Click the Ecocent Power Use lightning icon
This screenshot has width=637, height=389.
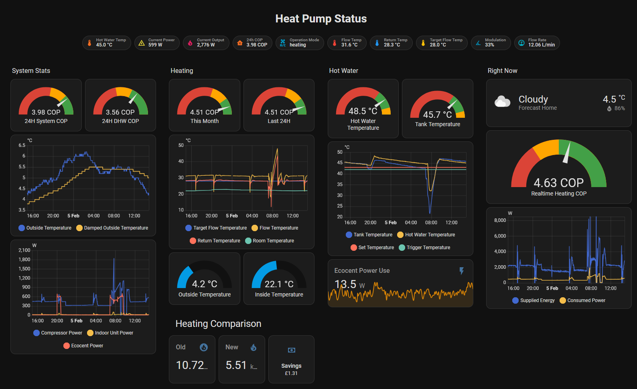(x=462, y=271)
